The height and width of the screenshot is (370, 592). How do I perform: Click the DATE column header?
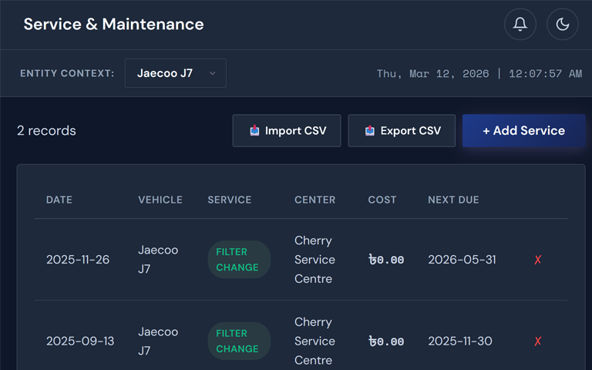[x=59, y=200]
